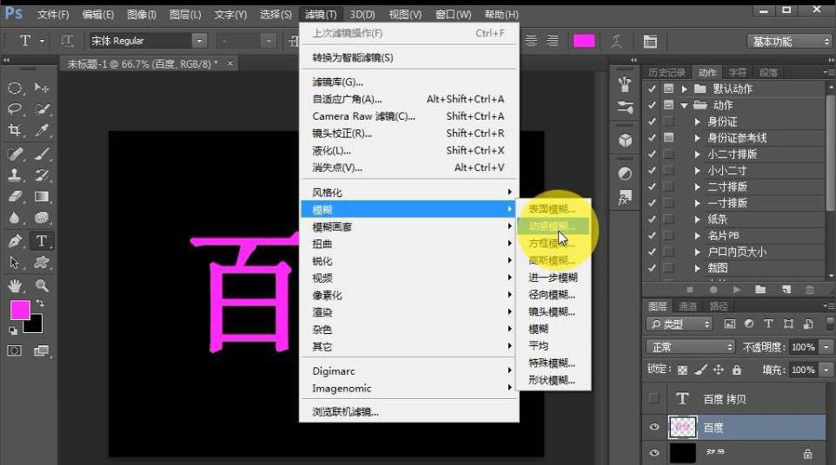
Task: Open the character and paragraph panel
Action: click(x=650, y=41)
